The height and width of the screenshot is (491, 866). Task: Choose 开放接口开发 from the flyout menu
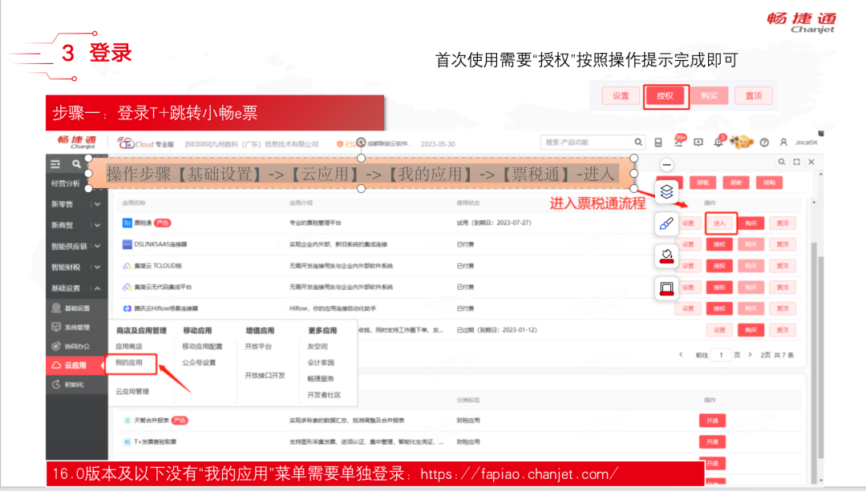click(x=265, y=375)
